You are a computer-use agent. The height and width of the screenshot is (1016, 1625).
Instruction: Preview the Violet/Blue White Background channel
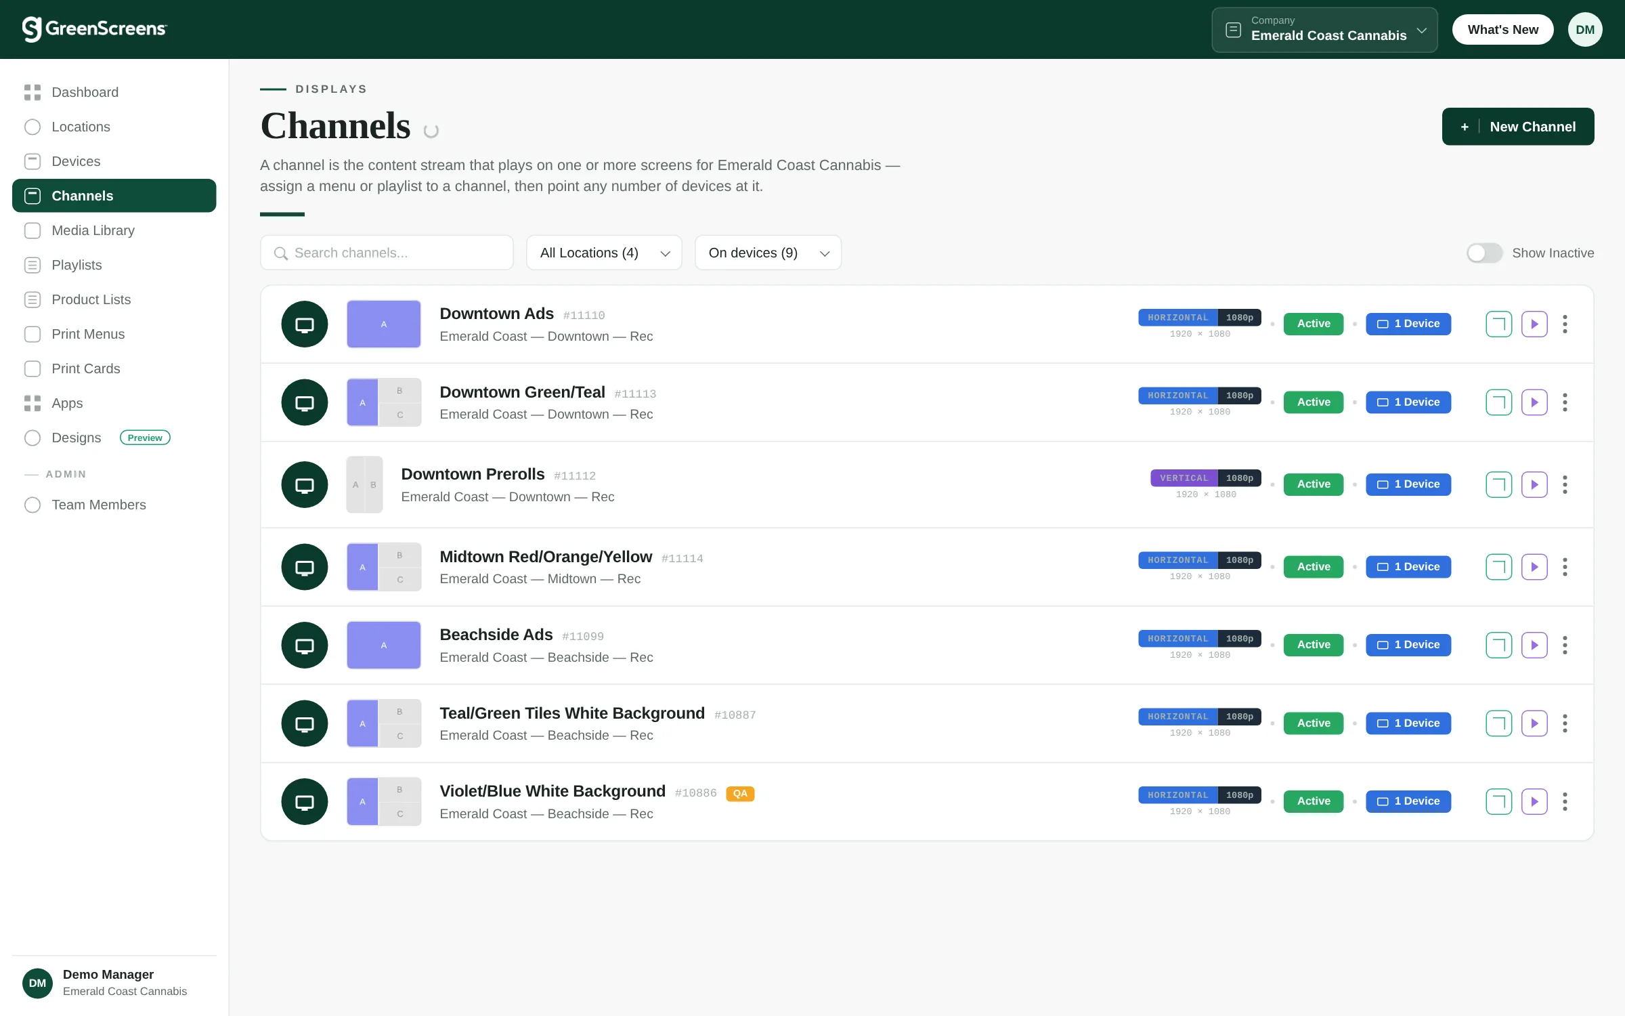point(1534,801)
